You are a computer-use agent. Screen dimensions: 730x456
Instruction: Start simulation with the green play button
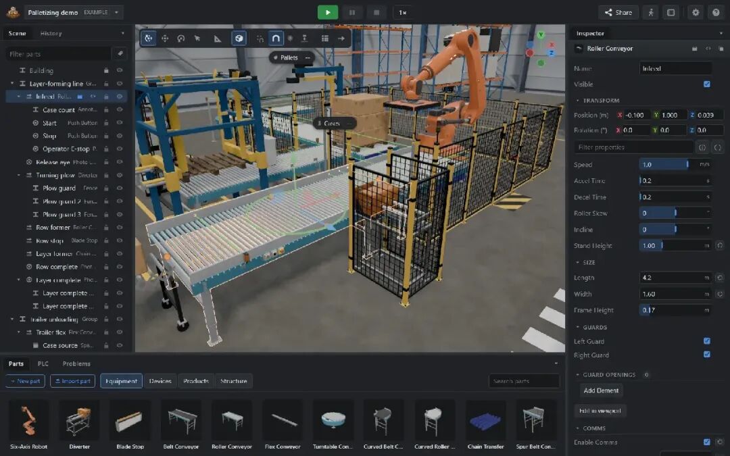[328, 13]
